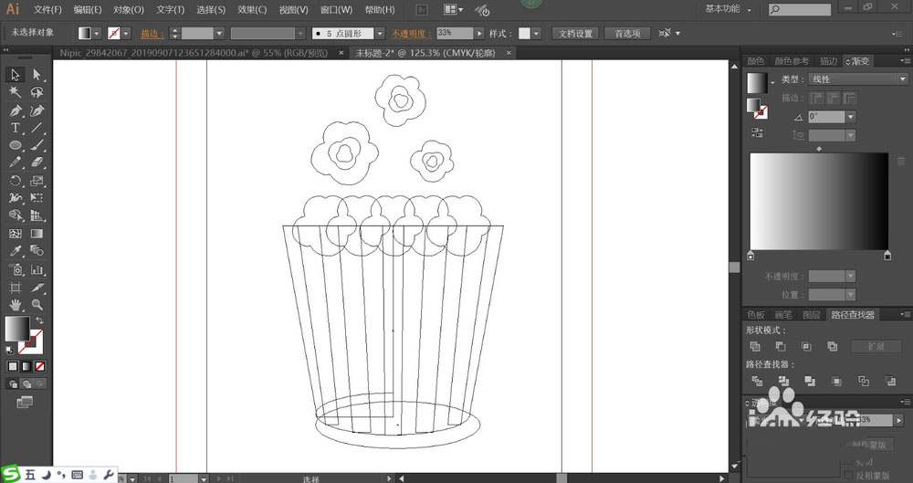Select the Rotate tool
The height and width of the screenshot is (483, 913).
coord(16,181)
